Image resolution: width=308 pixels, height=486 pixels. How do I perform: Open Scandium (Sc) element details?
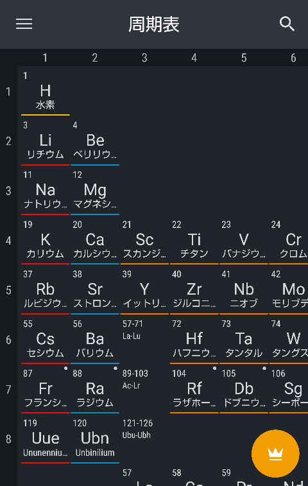pos(144,242)
